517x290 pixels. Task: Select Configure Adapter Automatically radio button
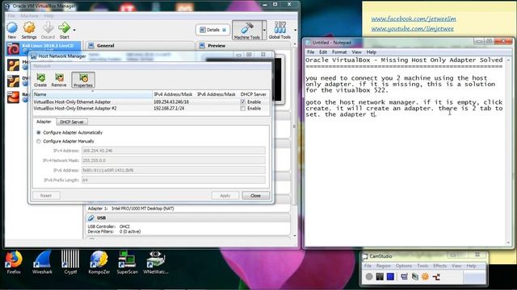tap(39, 132)
